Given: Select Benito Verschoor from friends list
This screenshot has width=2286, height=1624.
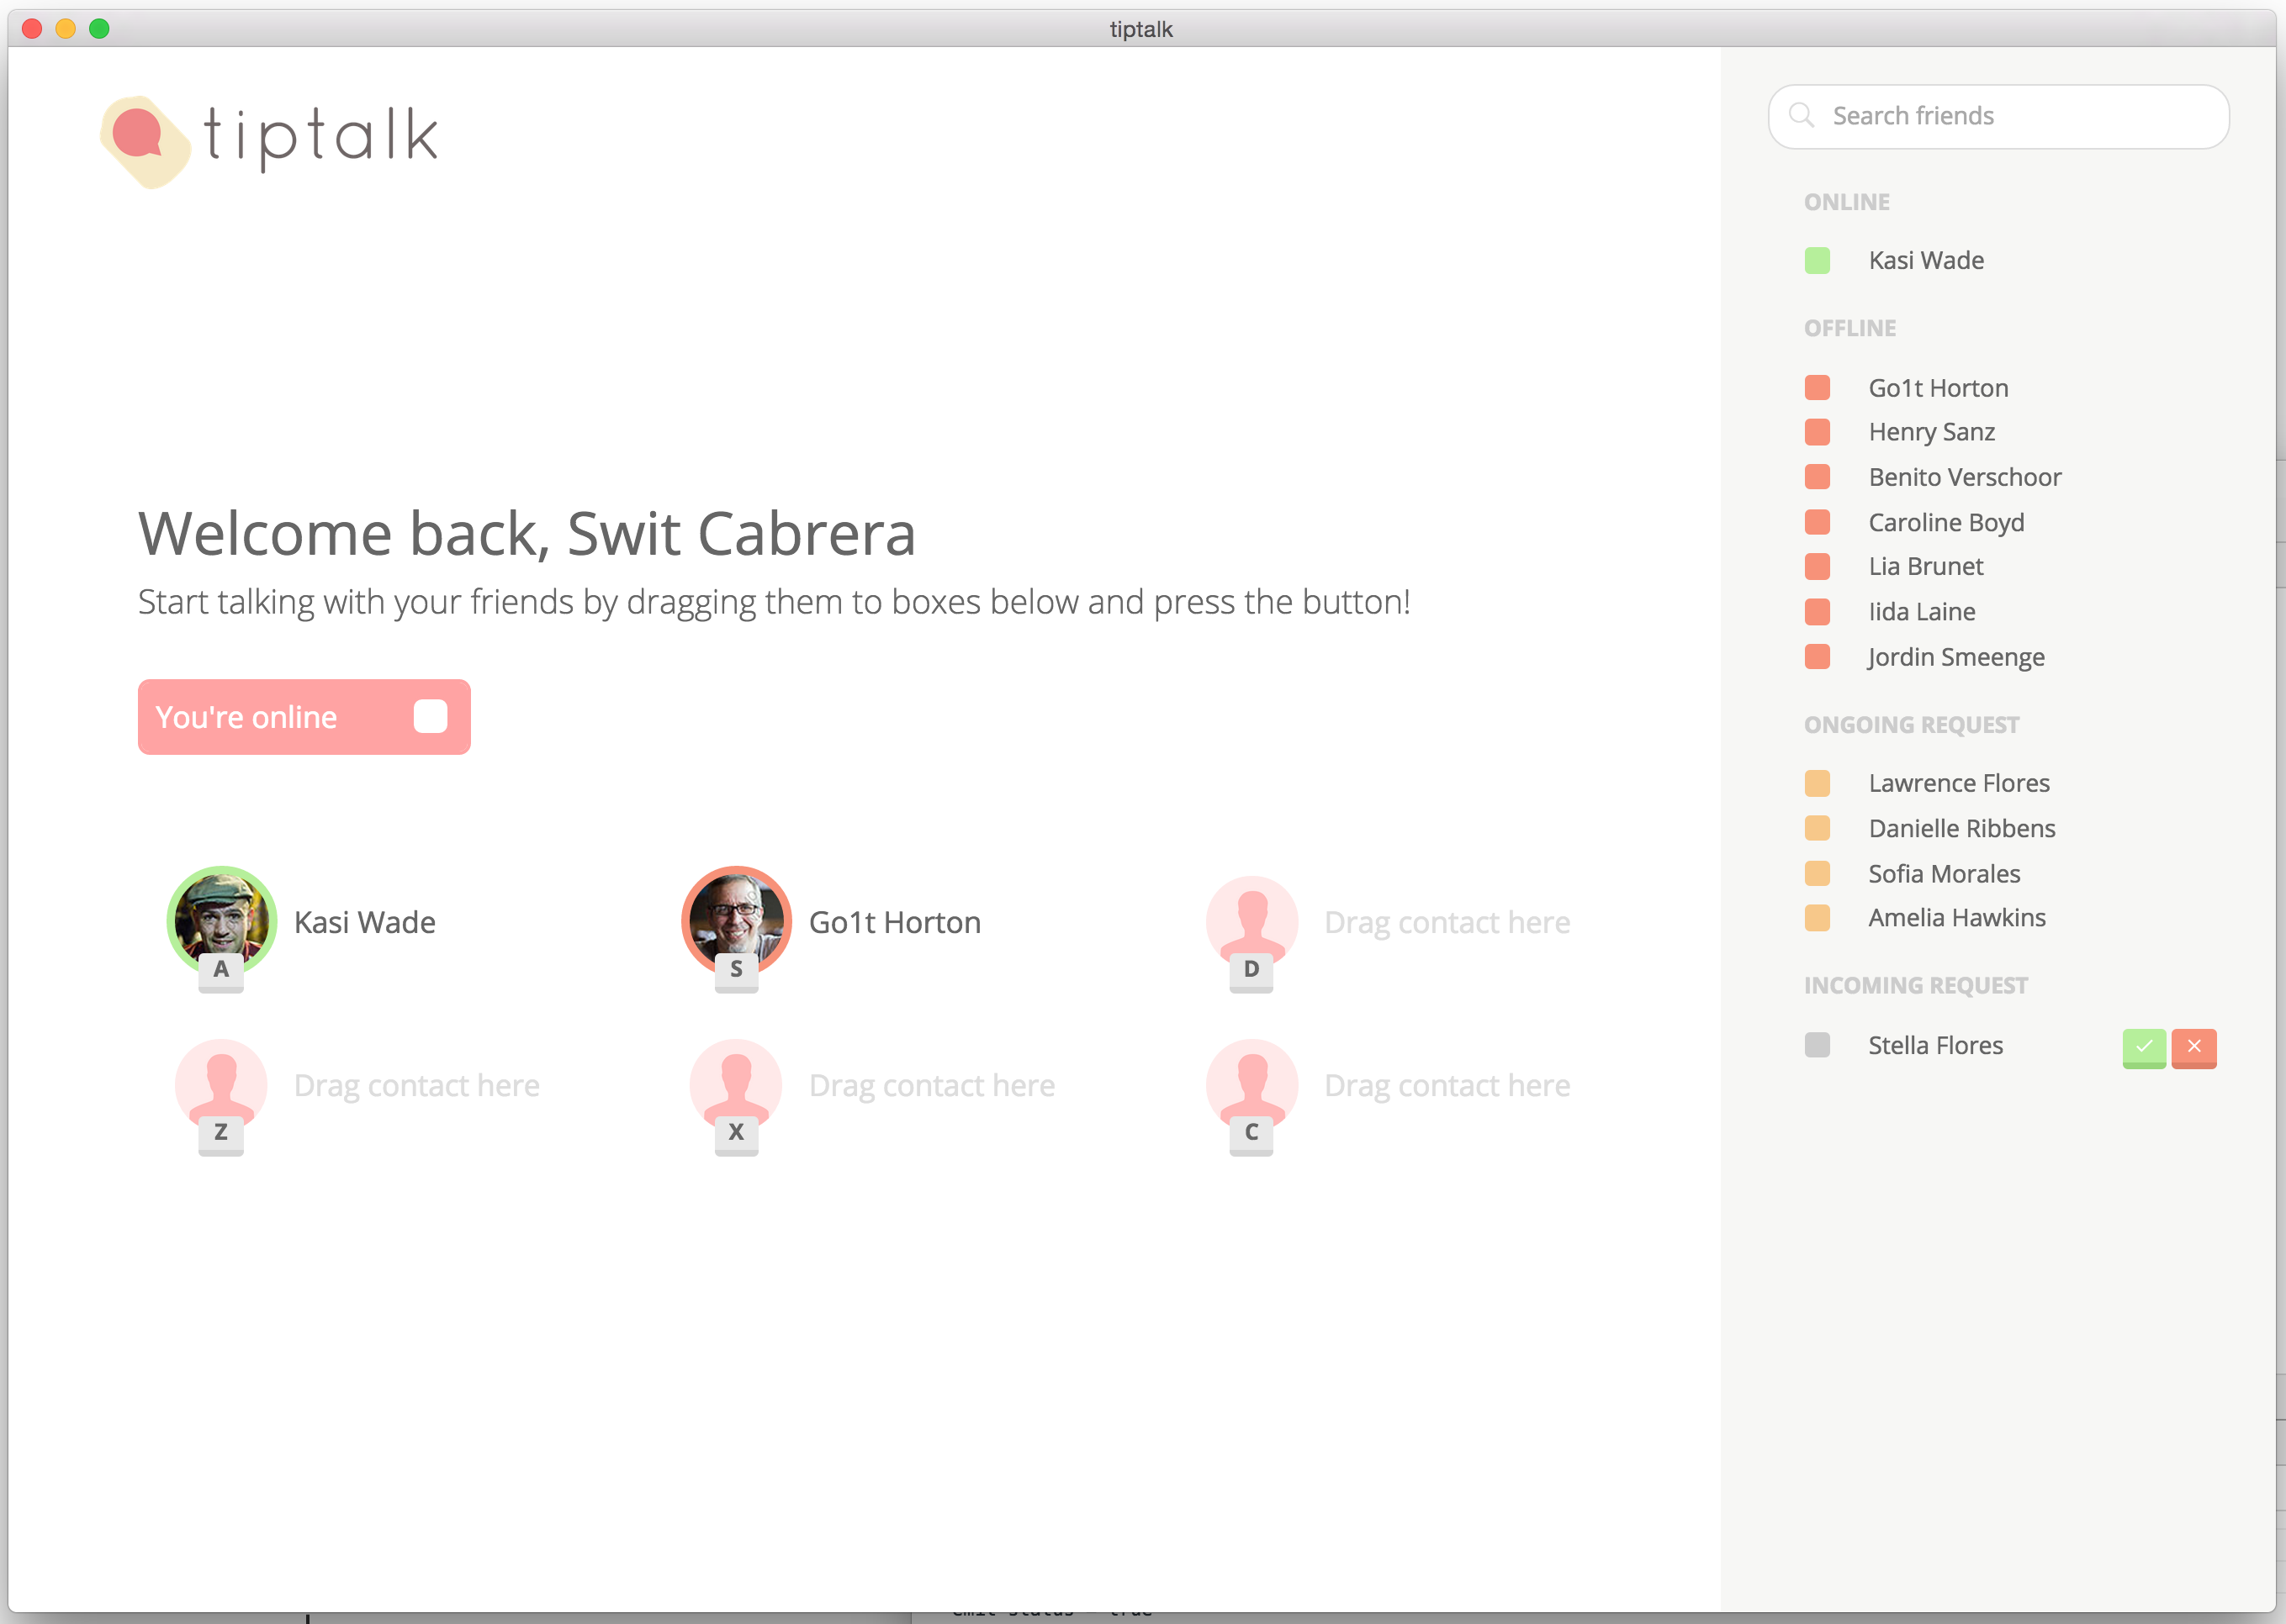Looking at the screenshot, I should tap(1964, 477).
